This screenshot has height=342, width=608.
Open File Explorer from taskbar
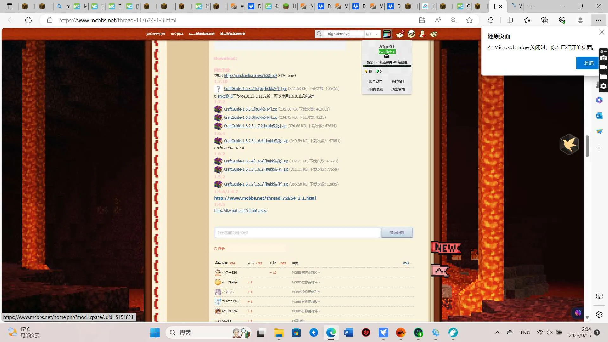tap(279, 332)
